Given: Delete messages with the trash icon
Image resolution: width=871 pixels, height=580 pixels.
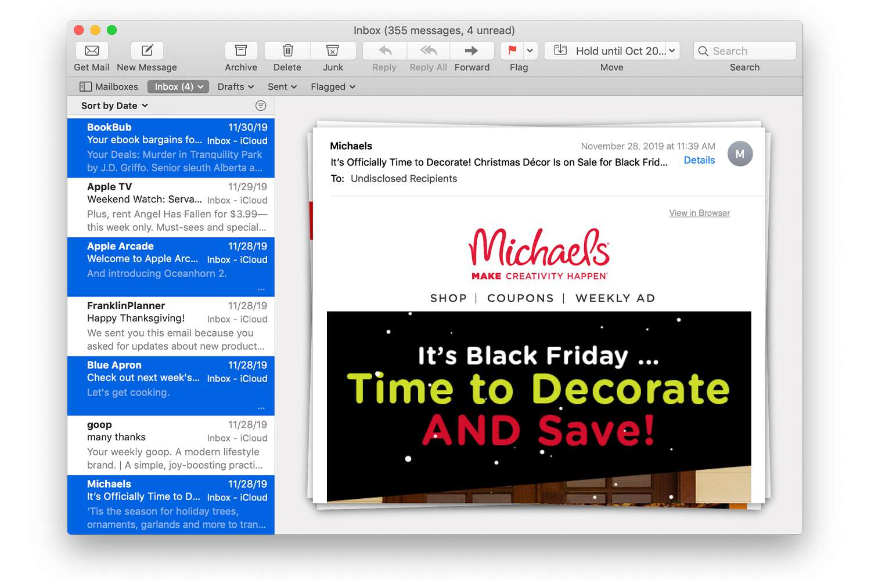Looking at the screenshot, I should click(287, 50).
